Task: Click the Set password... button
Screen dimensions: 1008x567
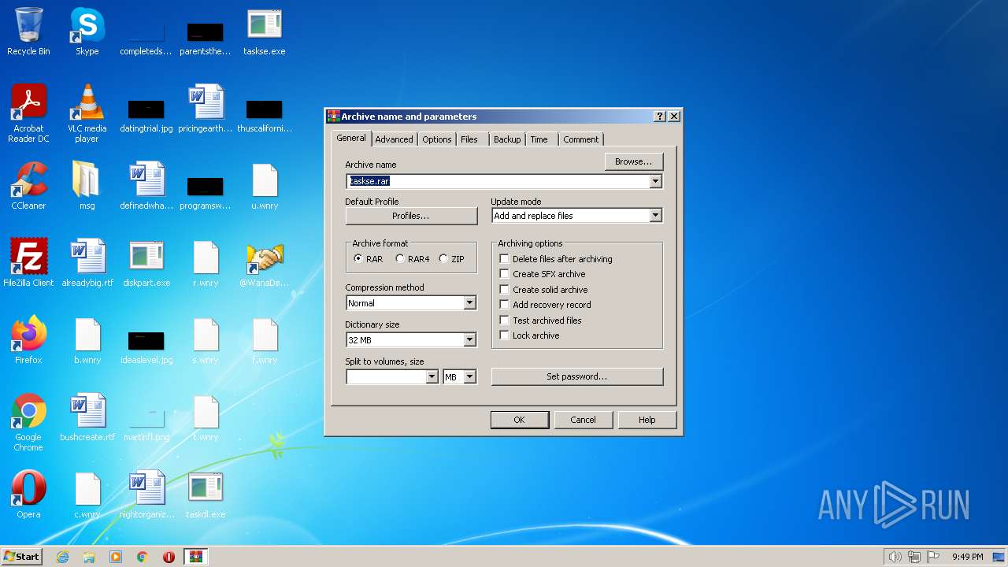Action: coord(577,376)
